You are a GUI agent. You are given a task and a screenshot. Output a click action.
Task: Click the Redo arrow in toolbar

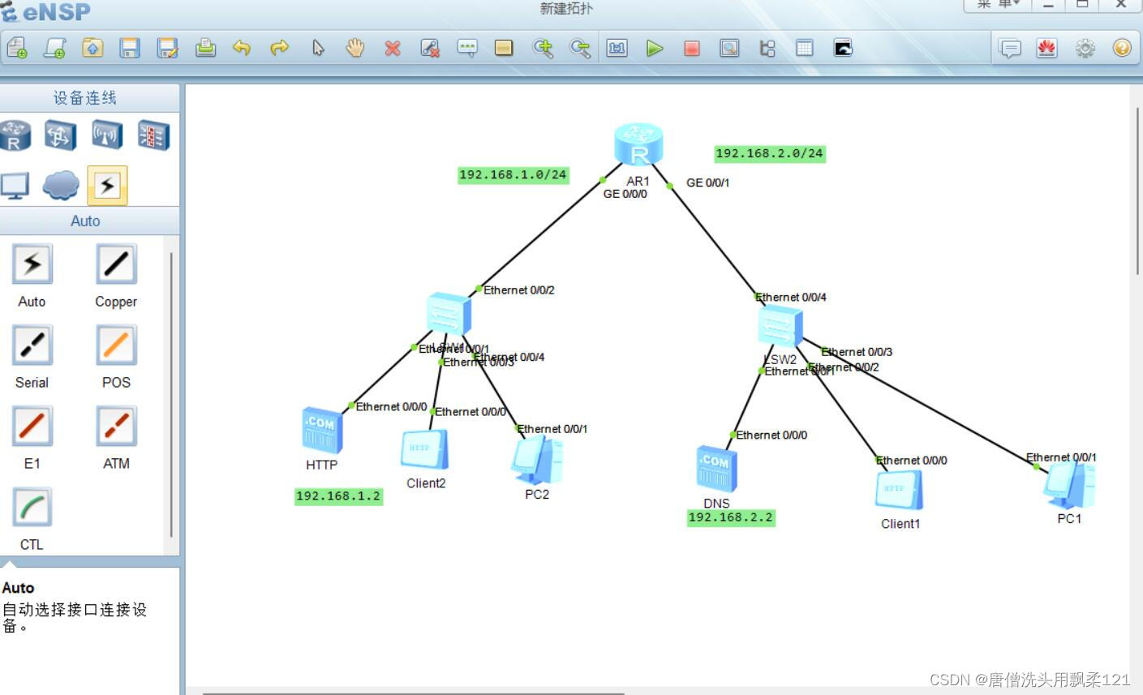[279, 49]
